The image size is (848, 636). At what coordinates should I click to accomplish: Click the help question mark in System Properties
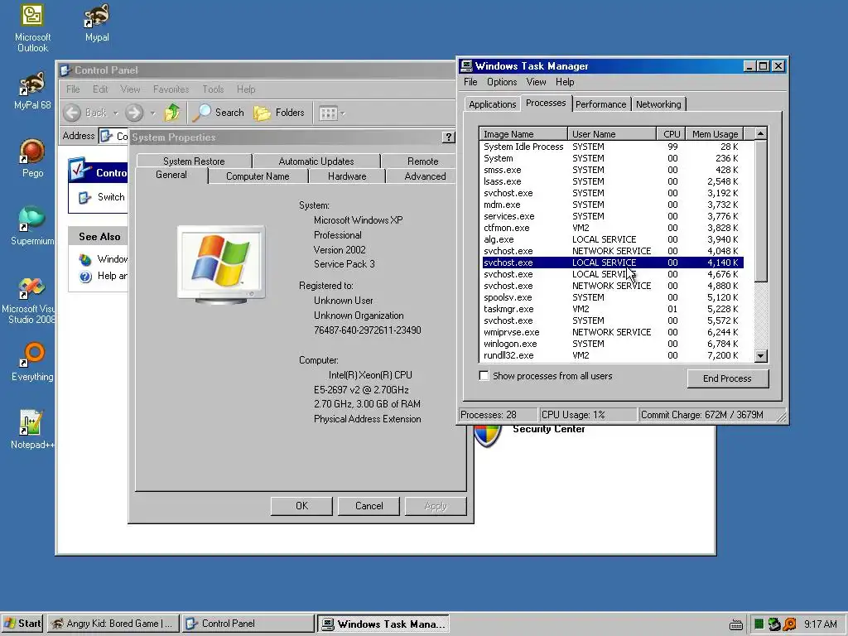point(448,137)
